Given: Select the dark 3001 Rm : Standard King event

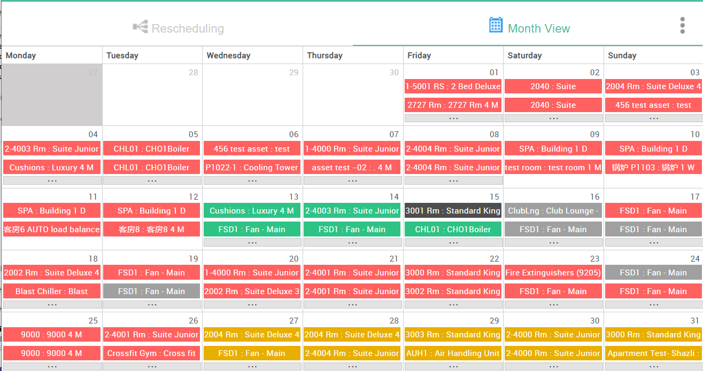Looking at the screenshot, I should coord(453,211).
